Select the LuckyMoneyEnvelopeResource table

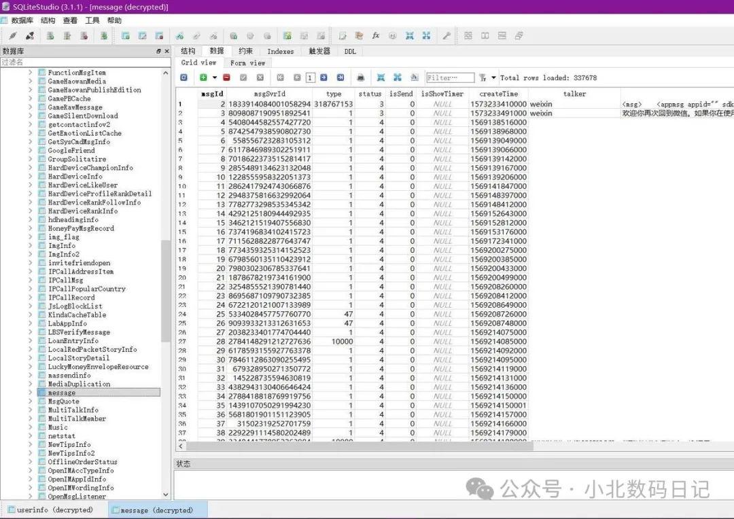99,367
